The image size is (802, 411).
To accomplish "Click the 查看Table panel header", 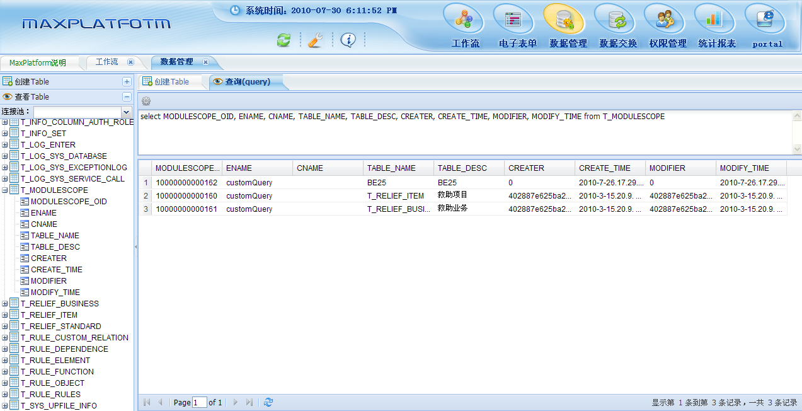I will [67, 97].
